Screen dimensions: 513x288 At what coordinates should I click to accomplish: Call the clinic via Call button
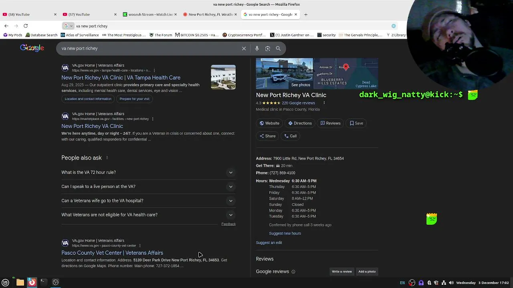point(291,136)
